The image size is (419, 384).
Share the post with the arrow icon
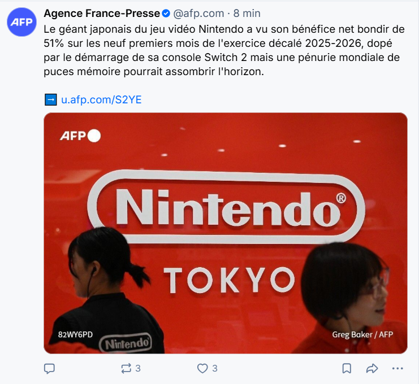tap(372, 369)
